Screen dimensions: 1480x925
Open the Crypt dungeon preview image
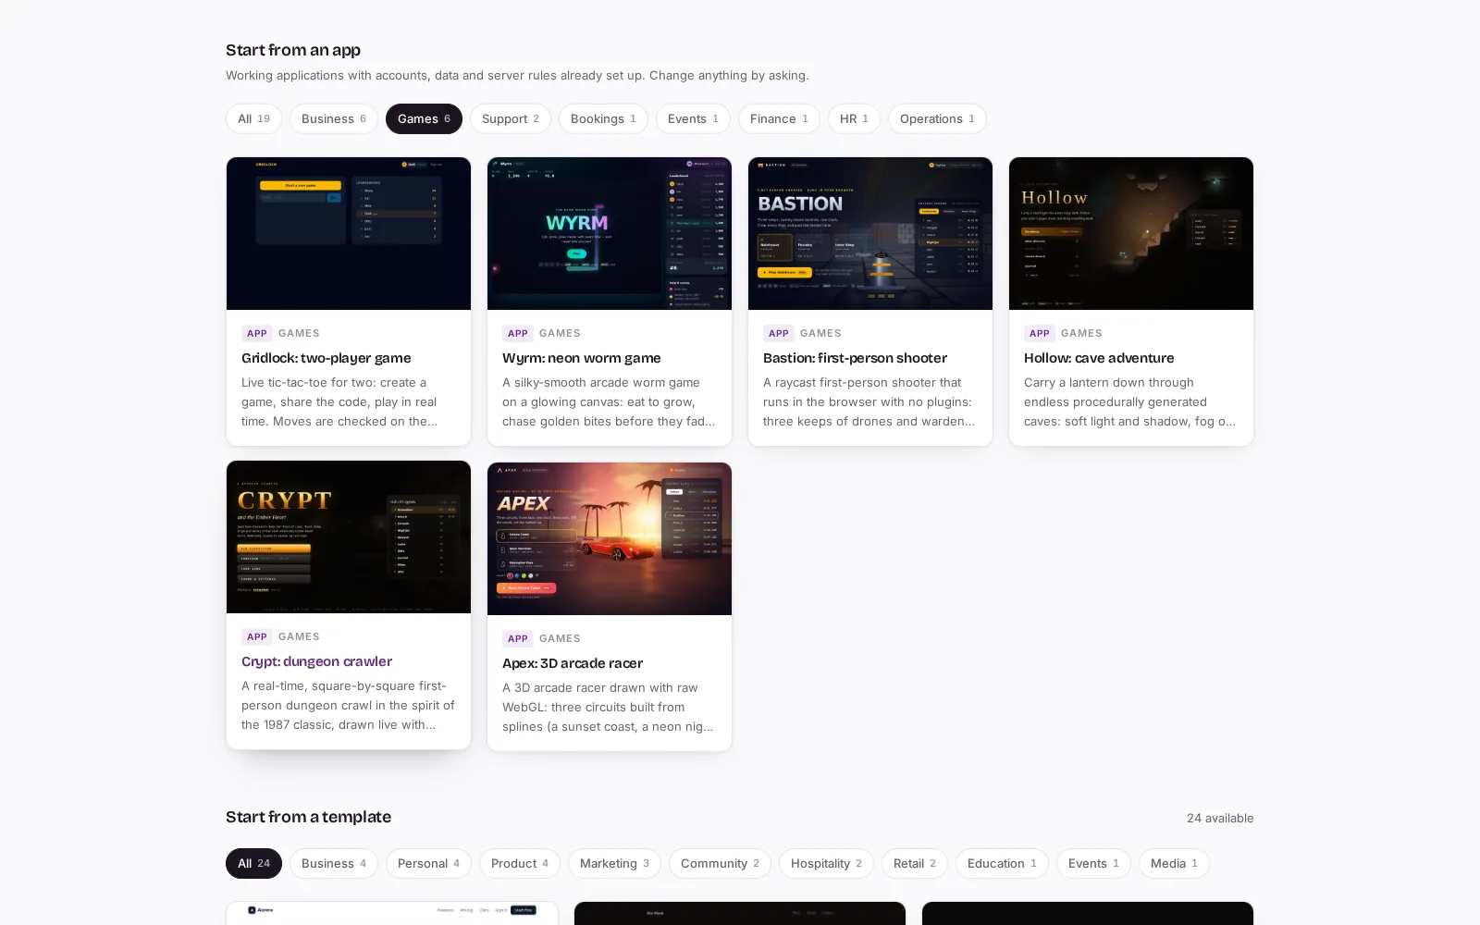point(349,536)
